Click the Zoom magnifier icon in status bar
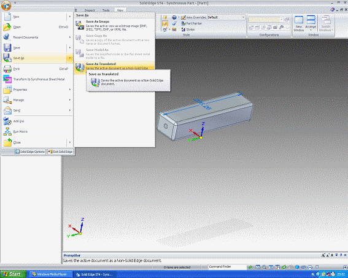 (x=265, y=267)
